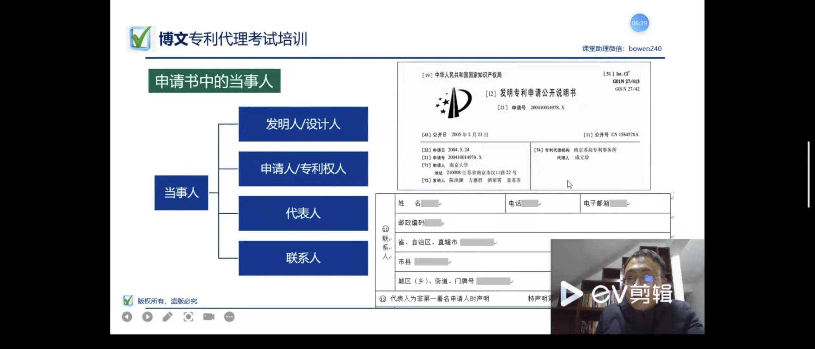Click the 06:39 timer bubble
This screenshot has height=349, width=815.
639,23
